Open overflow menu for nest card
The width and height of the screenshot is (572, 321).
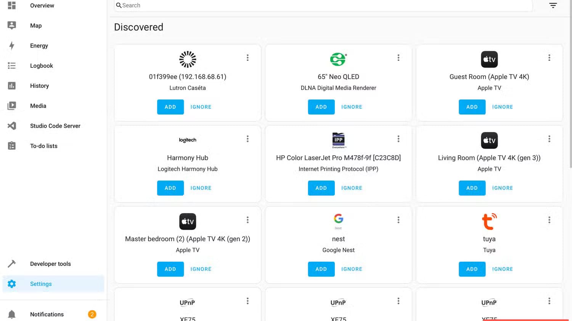398,220
